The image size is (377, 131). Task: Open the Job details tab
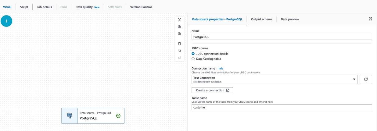[44, 7]
